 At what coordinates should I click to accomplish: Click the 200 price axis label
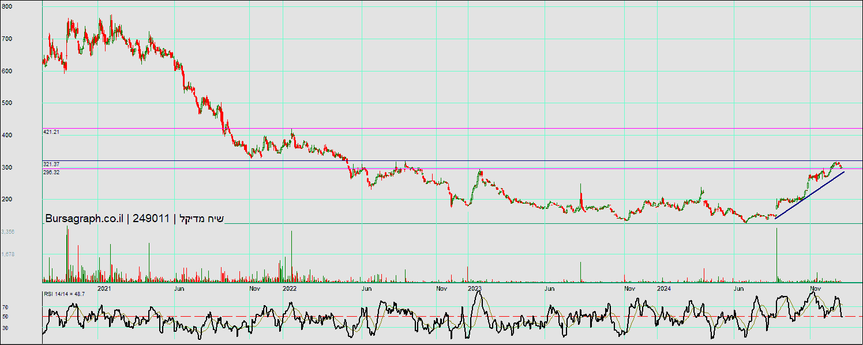click(x=7, y=199)
